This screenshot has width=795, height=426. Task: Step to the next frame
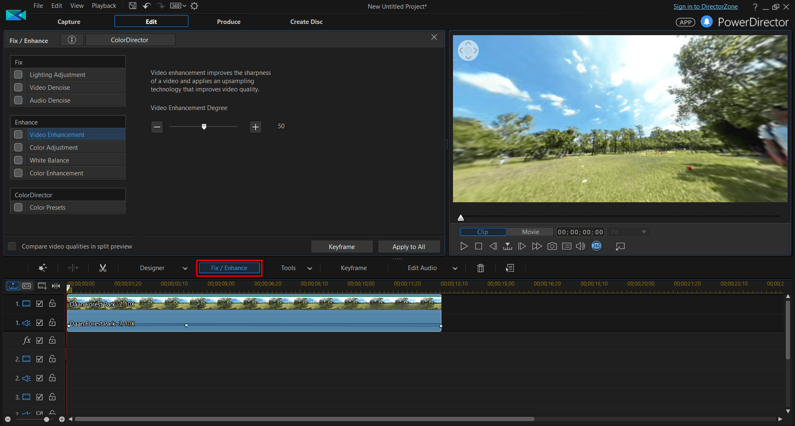tap(522, 246)
